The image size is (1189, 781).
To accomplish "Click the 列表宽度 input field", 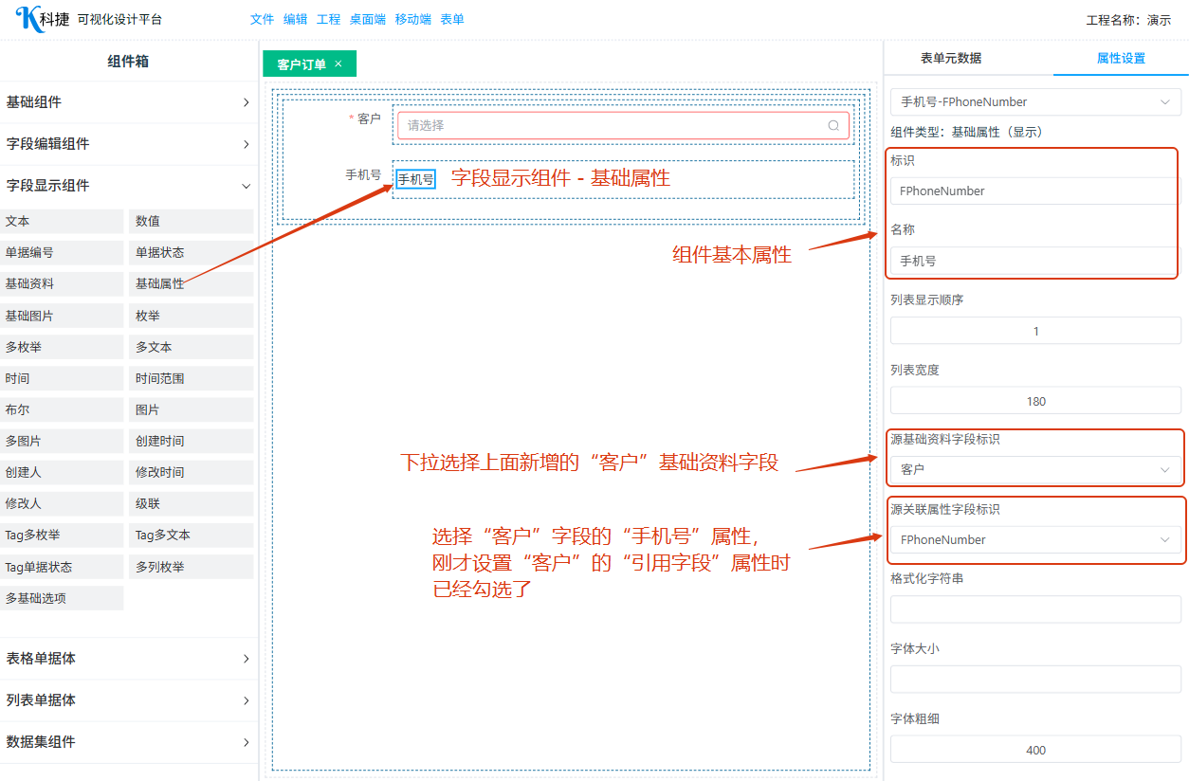I will [1035, 401].
